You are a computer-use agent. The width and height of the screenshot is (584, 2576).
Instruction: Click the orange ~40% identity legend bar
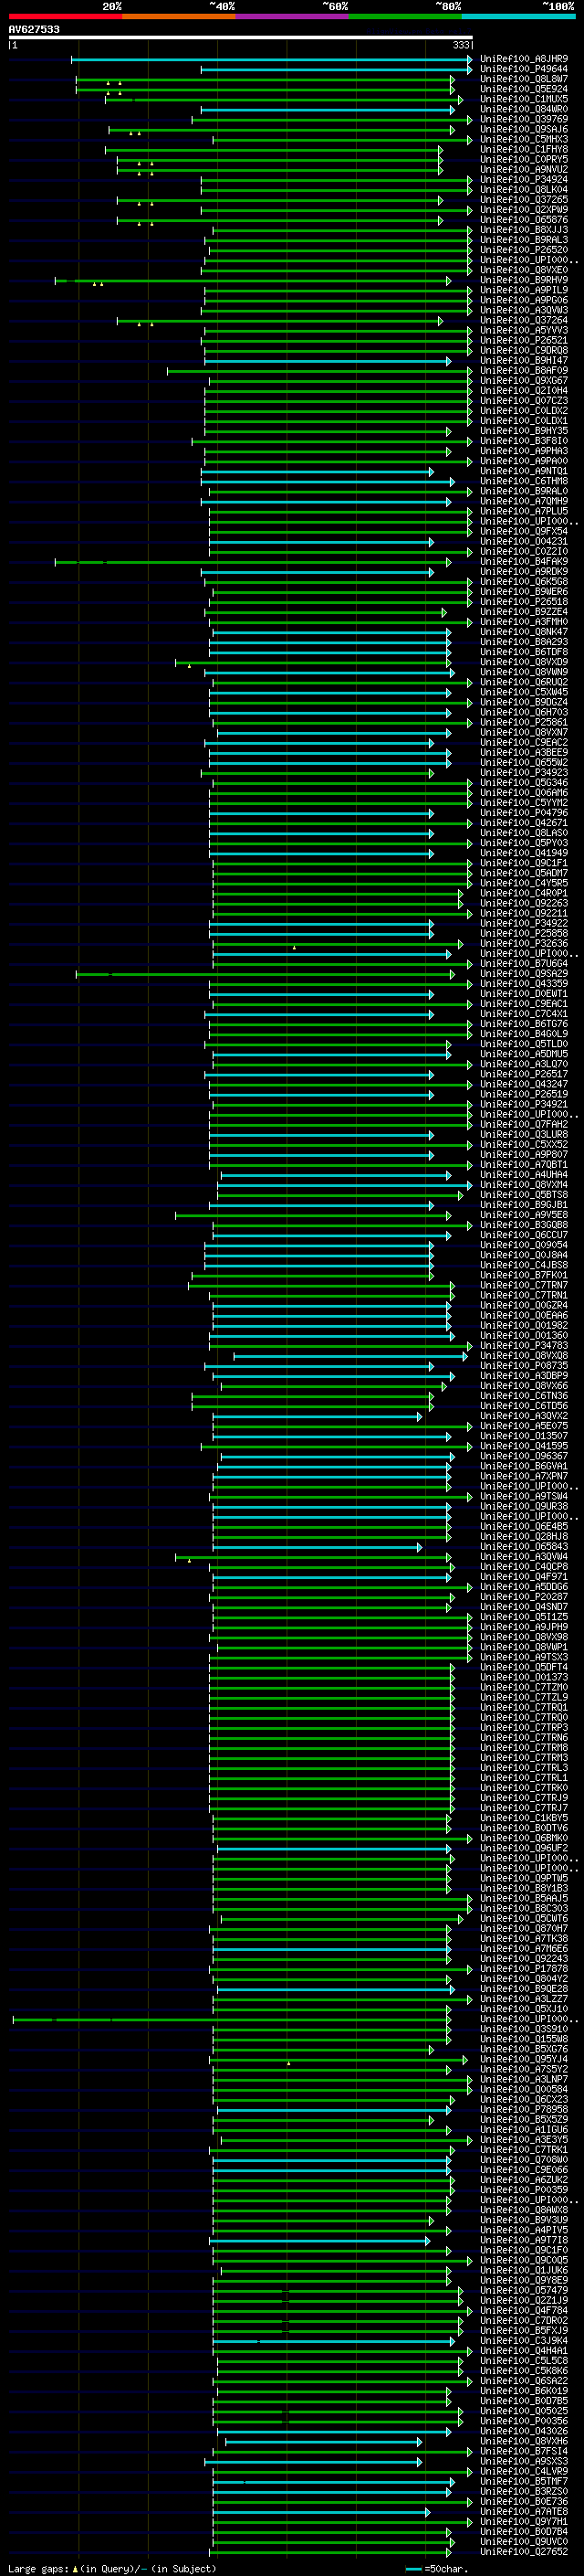179,16
